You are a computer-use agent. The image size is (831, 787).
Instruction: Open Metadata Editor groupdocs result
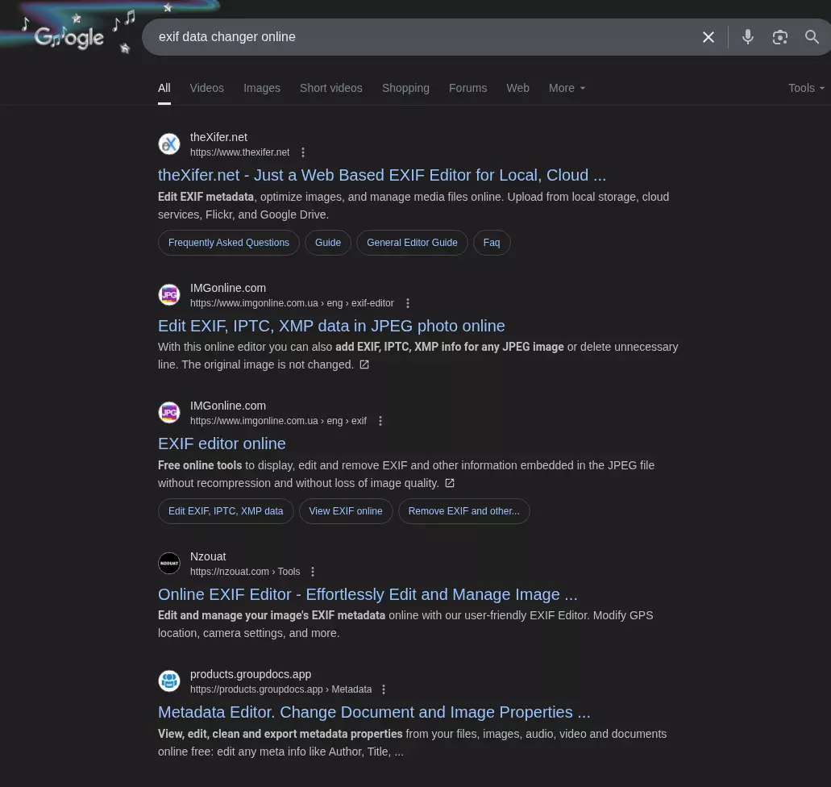[374, 712]
